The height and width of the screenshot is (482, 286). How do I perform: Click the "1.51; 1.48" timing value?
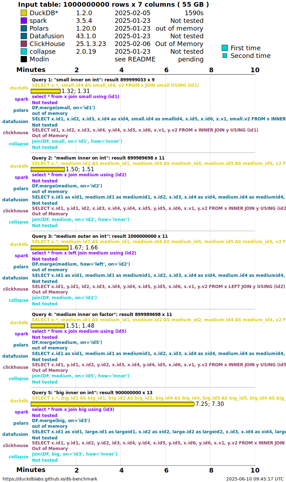point(80,326)
